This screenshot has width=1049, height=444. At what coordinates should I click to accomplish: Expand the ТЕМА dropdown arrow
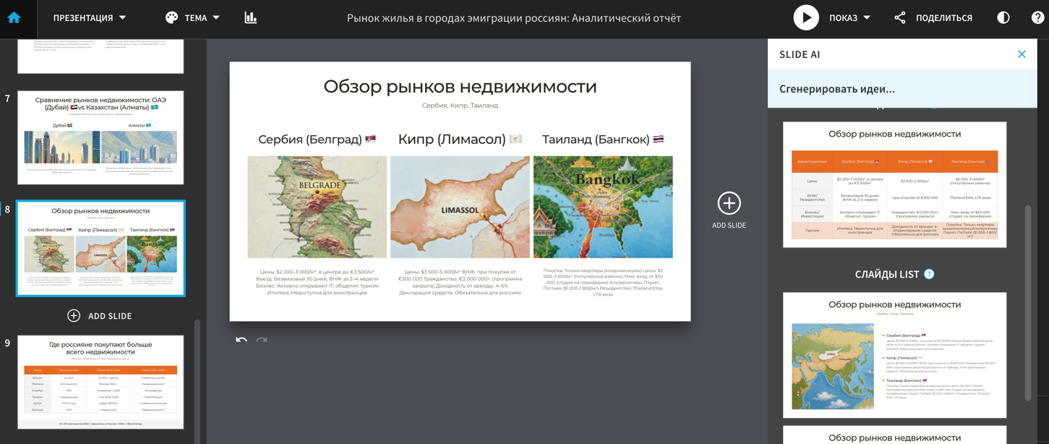click(x=216, y=18)
